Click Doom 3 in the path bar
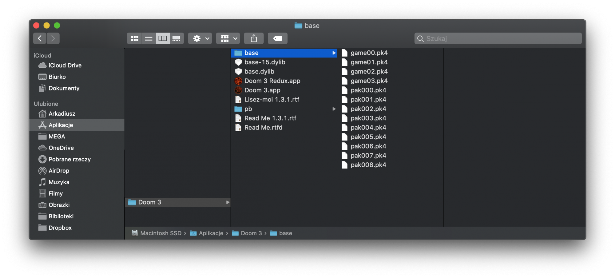 tap(247, 233)
